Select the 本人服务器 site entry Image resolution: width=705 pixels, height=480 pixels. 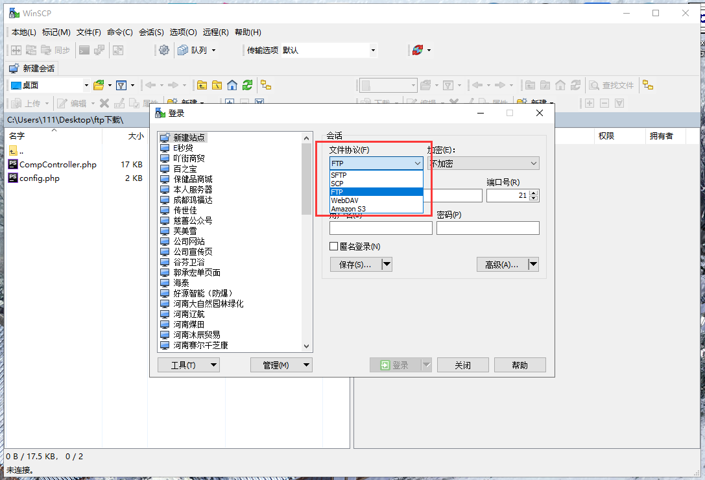(193, 189)
